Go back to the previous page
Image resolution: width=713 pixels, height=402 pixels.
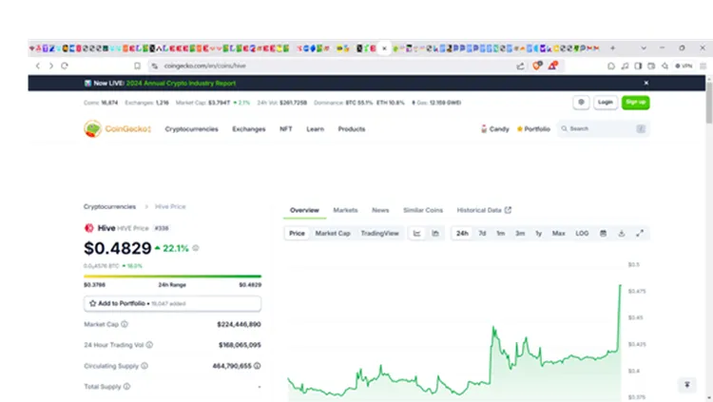[x=38, y=66]
